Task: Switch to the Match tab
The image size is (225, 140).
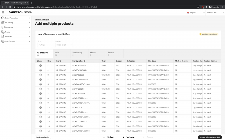Action: click(x=97, y=54)
